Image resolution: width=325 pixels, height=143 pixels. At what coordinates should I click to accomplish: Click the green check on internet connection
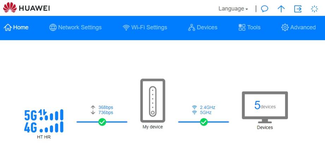102,122
